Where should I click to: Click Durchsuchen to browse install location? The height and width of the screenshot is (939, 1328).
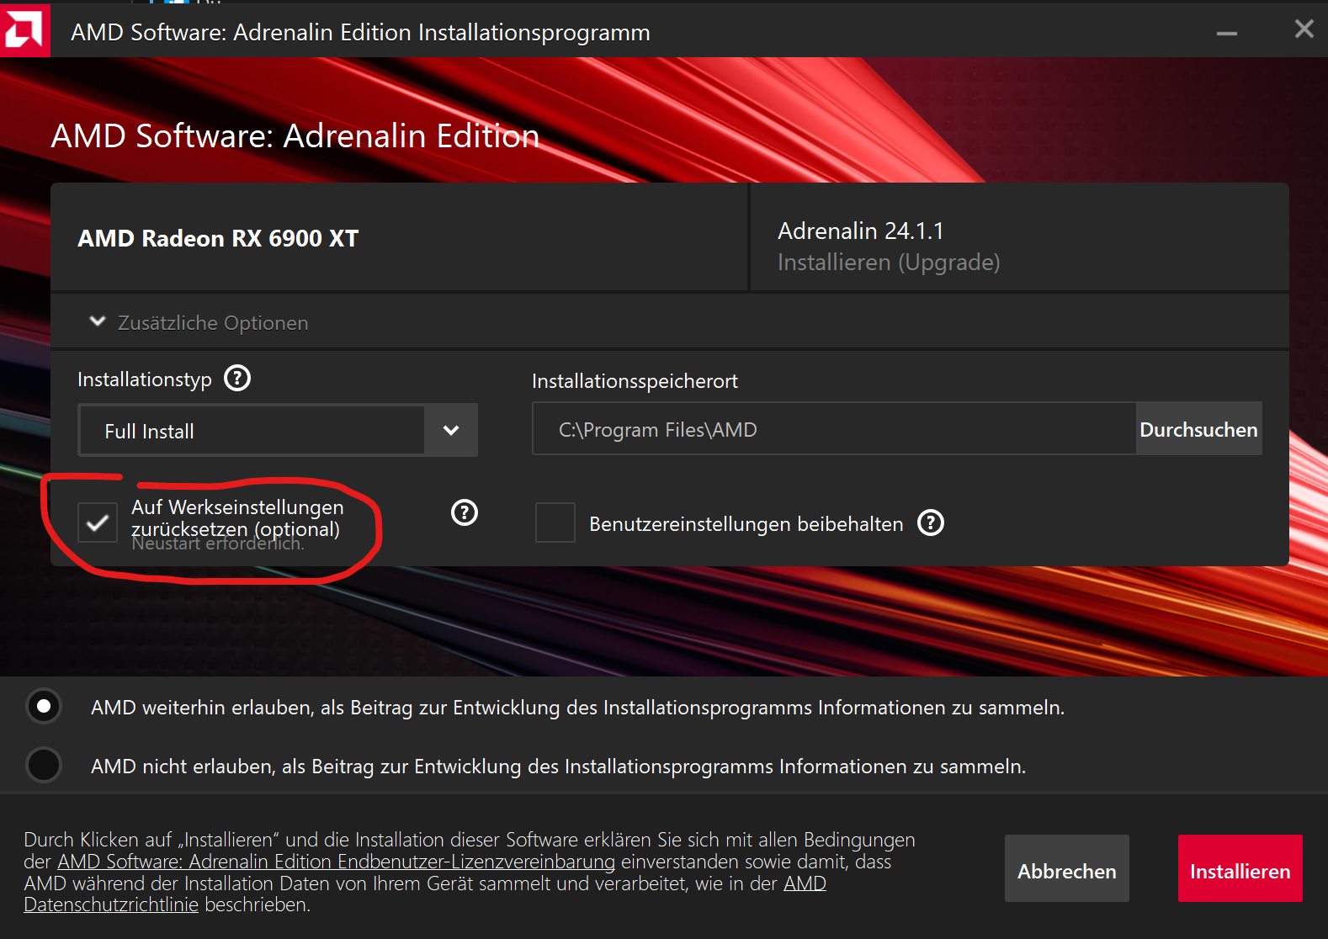pos(1198,429)
